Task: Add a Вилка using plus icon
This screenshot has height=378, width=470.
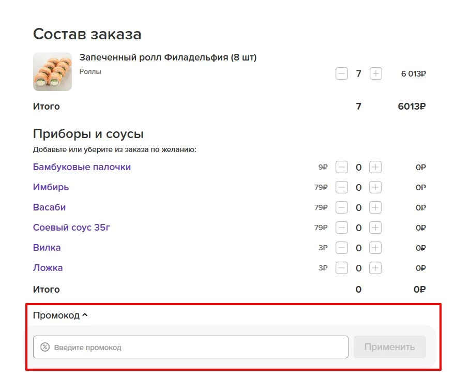Action: 375,248
